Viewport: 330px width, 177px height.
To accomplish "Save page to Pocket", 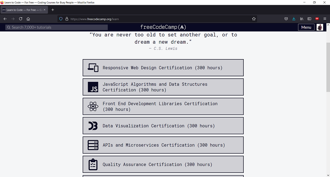I will pyautogui.click(x=286, y=19).
